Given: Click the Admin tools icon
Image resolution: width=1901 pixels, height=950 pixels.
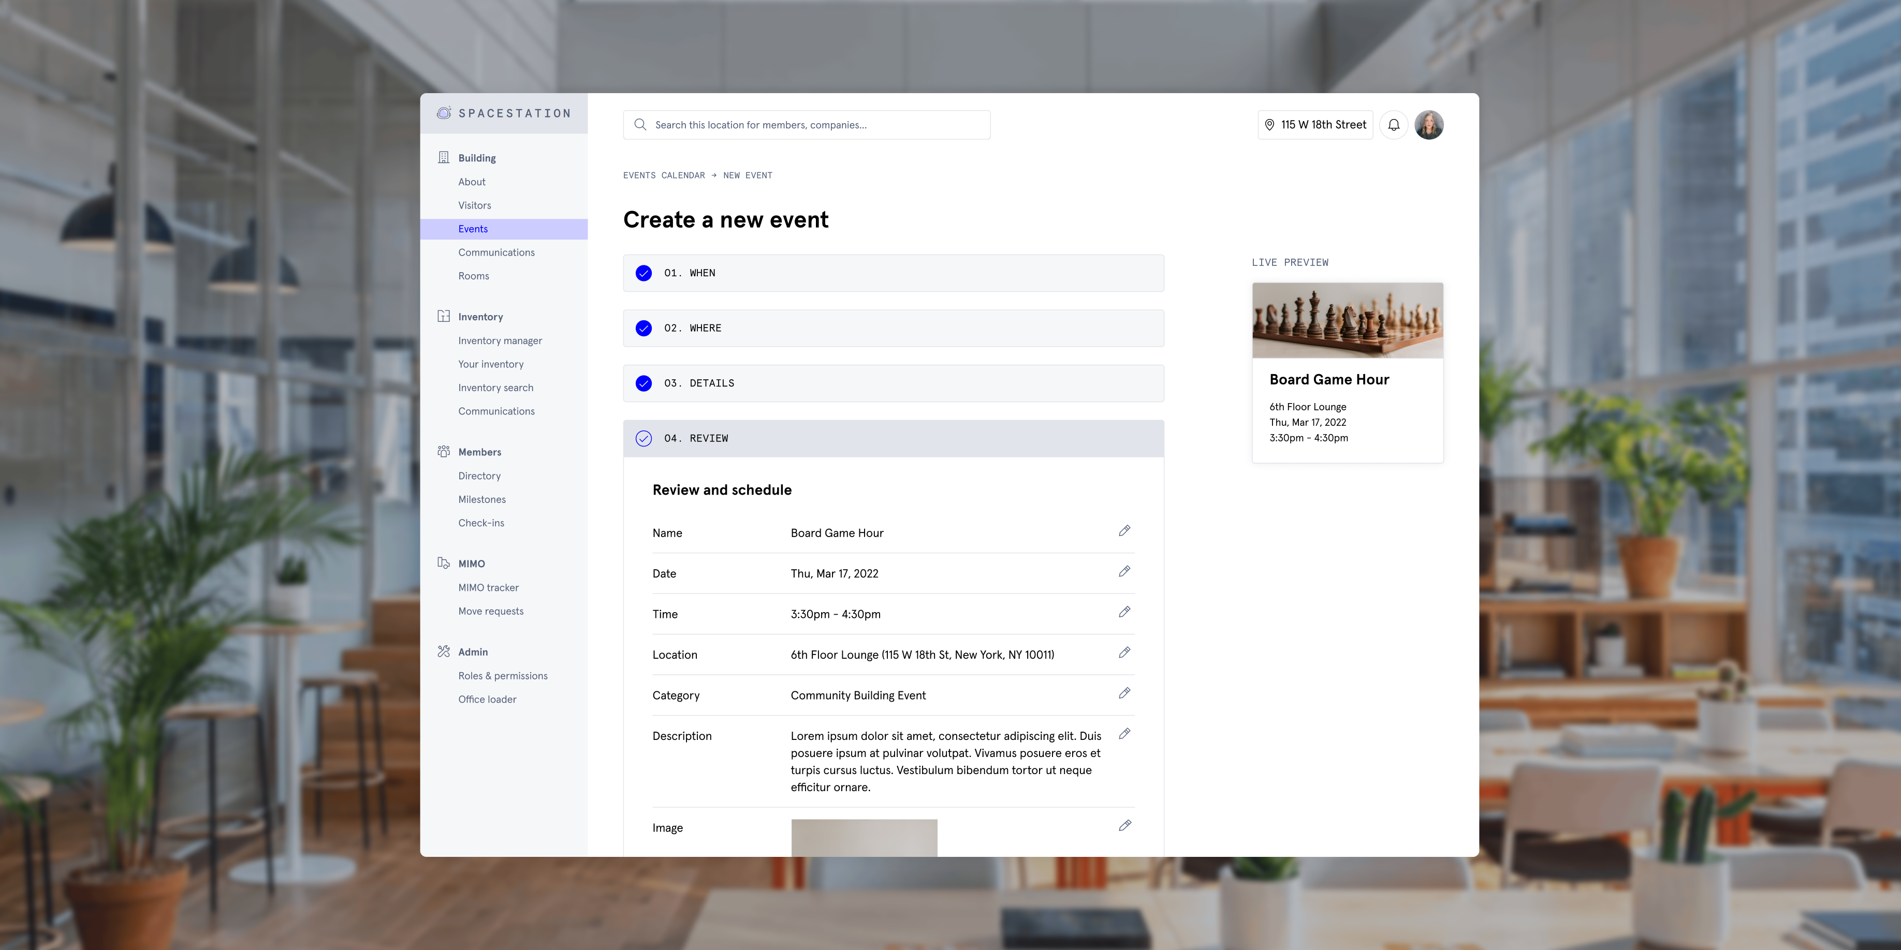Looking at the screenshot, I should point(444,651).
